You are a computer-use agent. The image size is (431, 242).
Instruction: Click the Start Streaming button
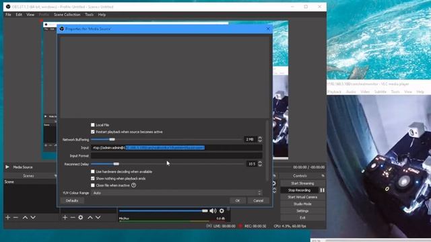(x=302, y=184)
